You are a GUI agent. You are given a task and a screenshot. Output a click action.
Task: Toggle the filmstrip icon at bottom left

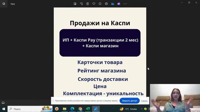[3, 103]
